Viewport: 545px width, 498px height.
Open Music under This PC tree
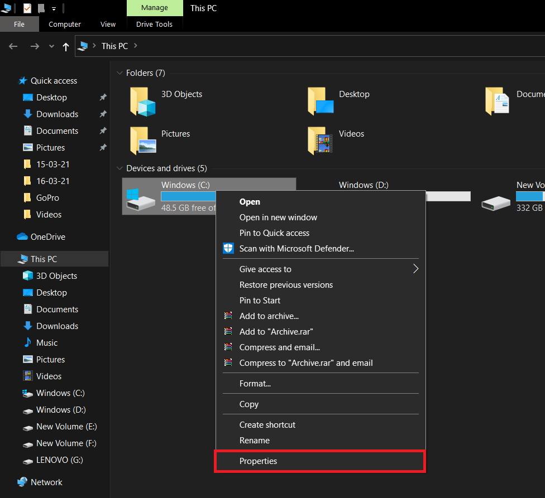point(47,343)
